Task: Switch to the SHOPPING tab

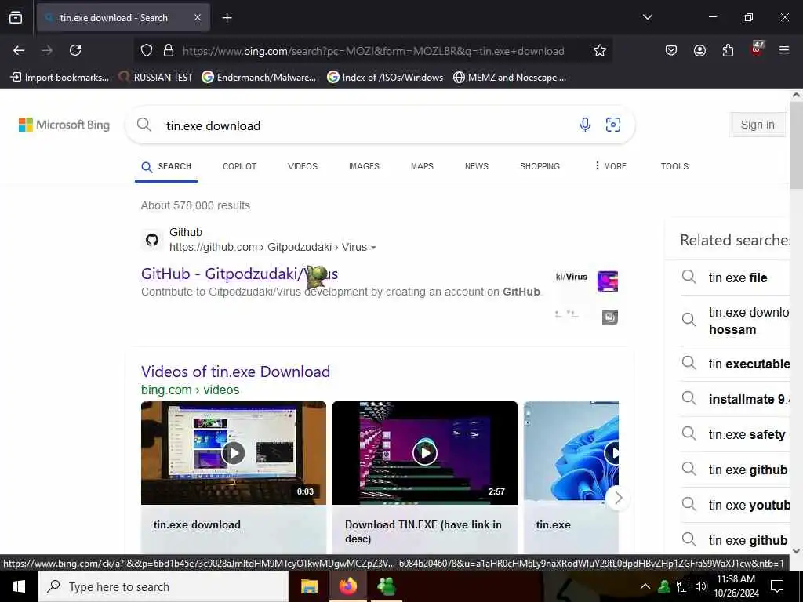Action: [540, 166]
